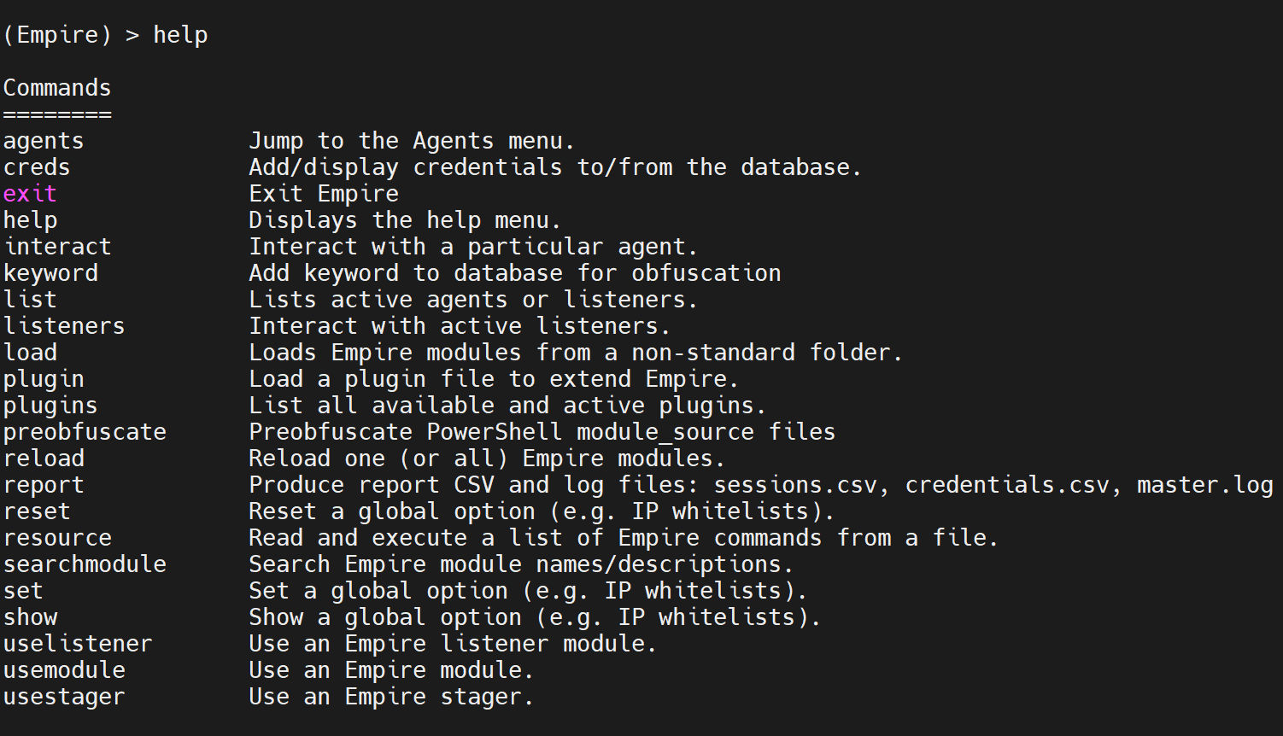Click the 'uselistener' command entry

tap(78, 644)
